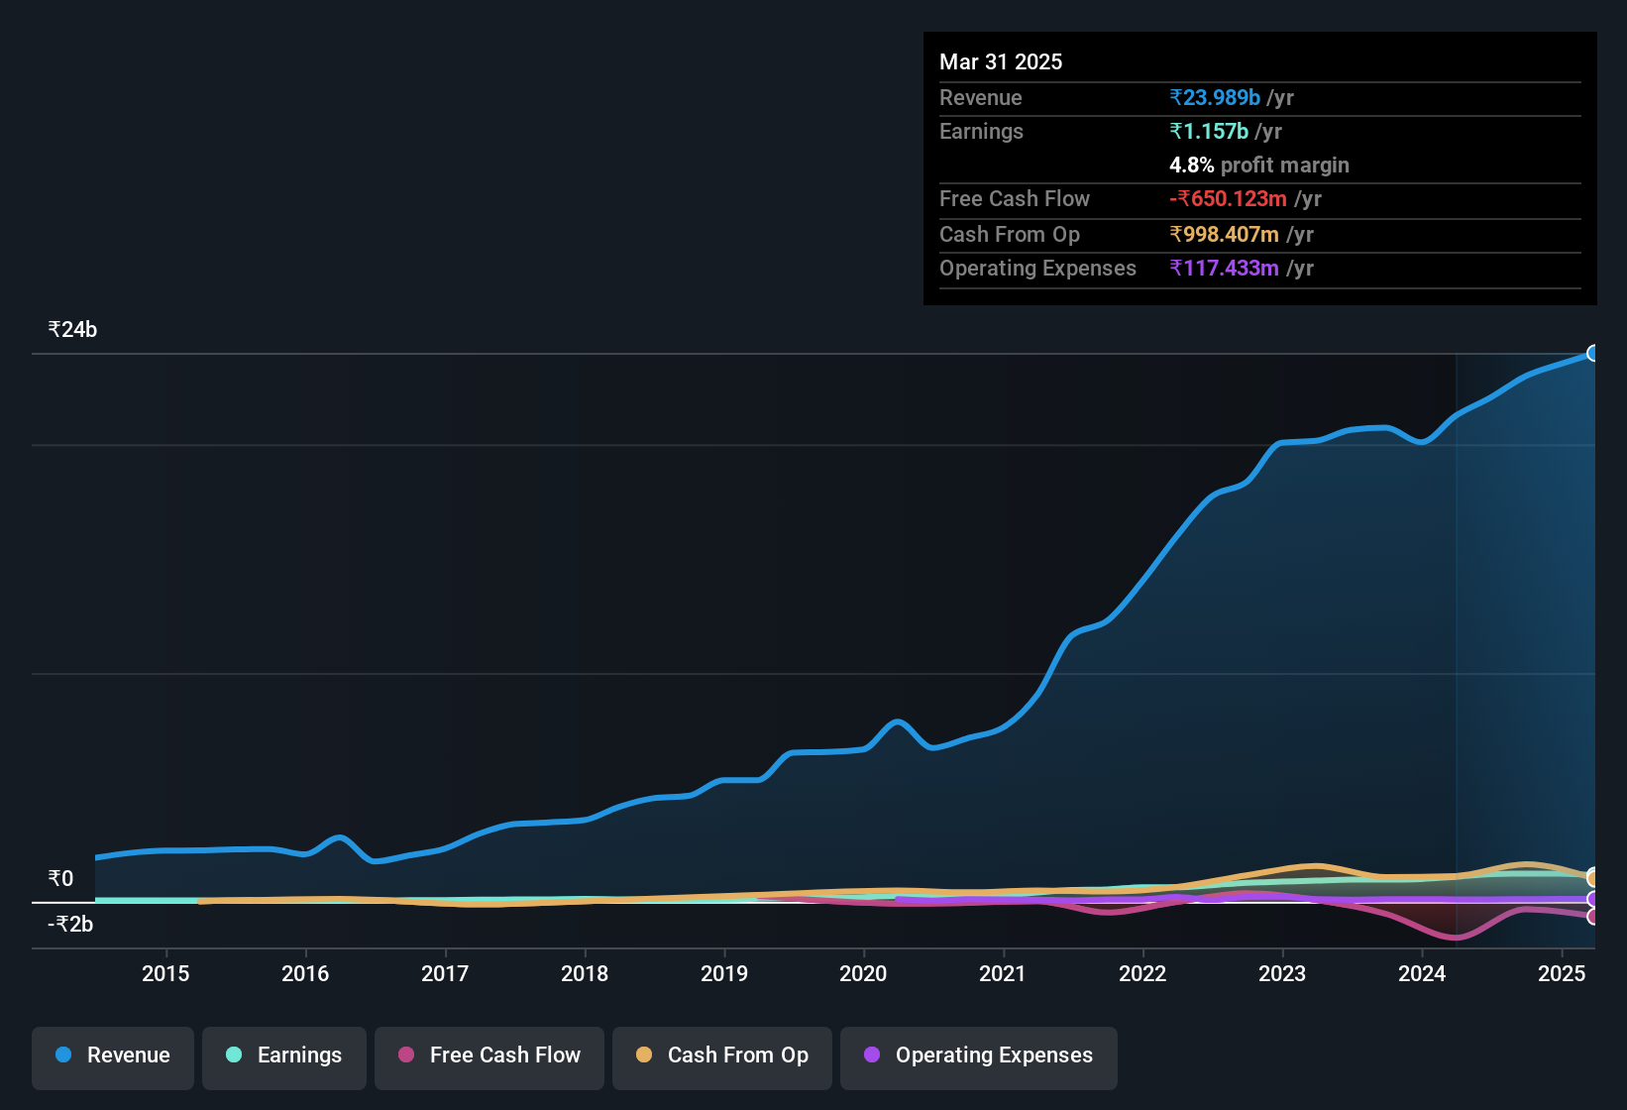This screenshot has height=1110, width=1627.
Task: Click the 2024 x-axis label
Action: (x=1422, y=973)
